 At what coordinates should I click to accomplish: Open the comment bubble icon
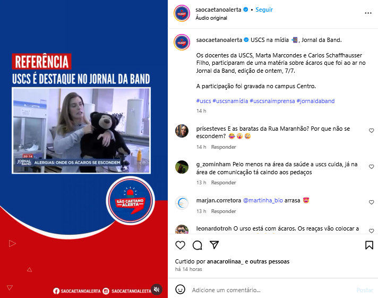pos(197,245)
